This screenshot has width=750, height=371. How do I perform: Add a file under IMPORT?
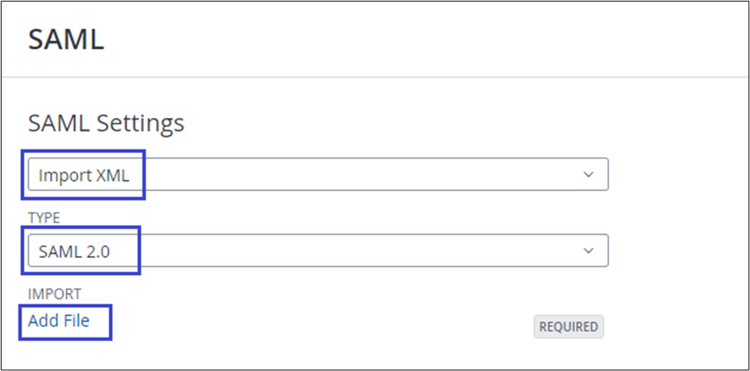(x=59, y=321)
